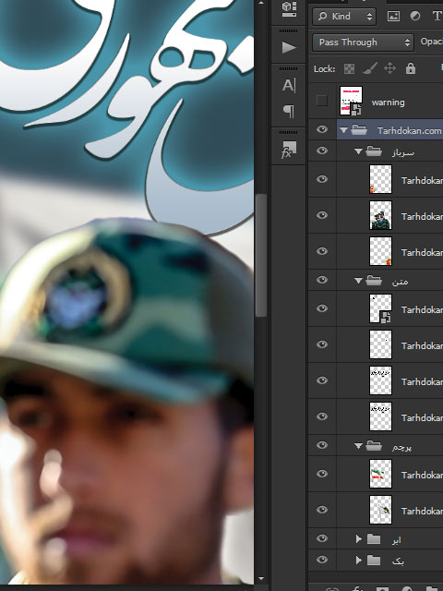The width and height of the screenshot is (443, 591).
Task: Select the بک group name
Action: click(x=398, y=561)
